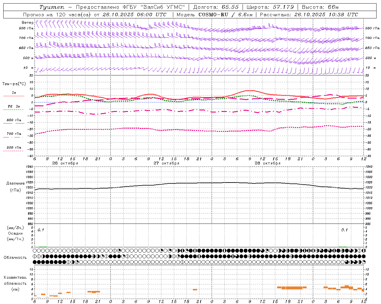
Task: Select the "Модель COSMO-RU / 6.6км" text
Action: pyautogui.click(x=214, y=15)
